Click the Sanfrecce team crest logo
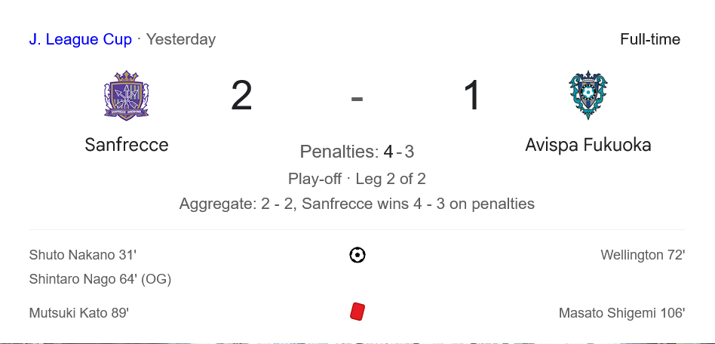The height and width of the screenshot is (344, 715). coord(126,95)
